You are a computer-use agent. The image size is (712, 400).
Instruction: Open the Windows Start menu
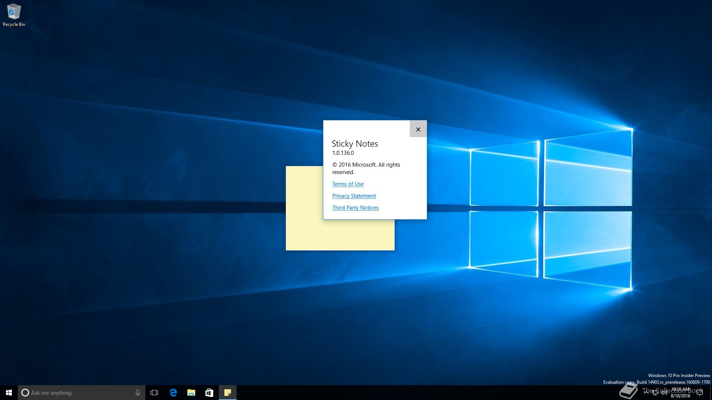(9, 393)
